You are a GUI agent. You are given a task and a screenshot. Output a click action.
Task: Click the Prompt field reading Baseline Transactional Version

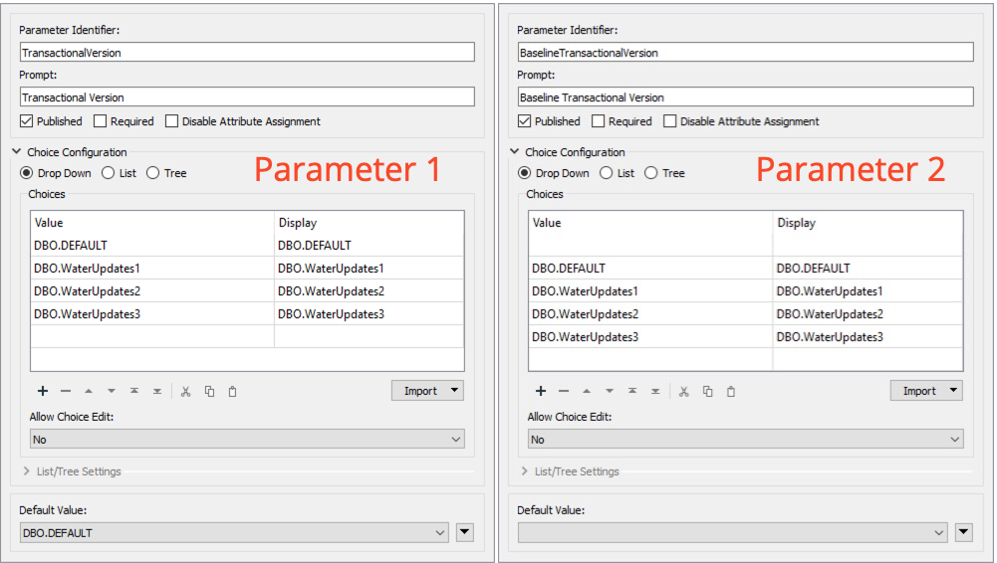click(745, 97)
